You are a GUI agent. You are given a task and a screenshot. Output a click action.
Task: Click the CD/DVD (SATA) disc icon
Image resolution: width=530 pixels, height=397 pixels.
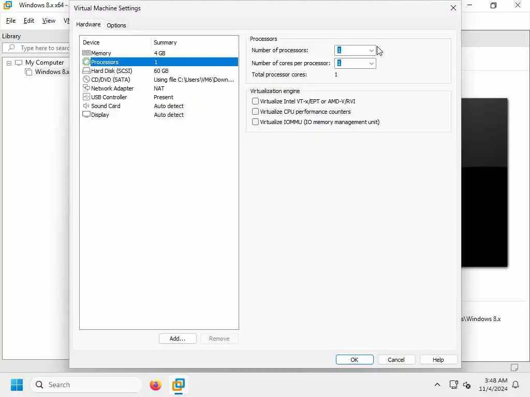click(x=86, y=79)
